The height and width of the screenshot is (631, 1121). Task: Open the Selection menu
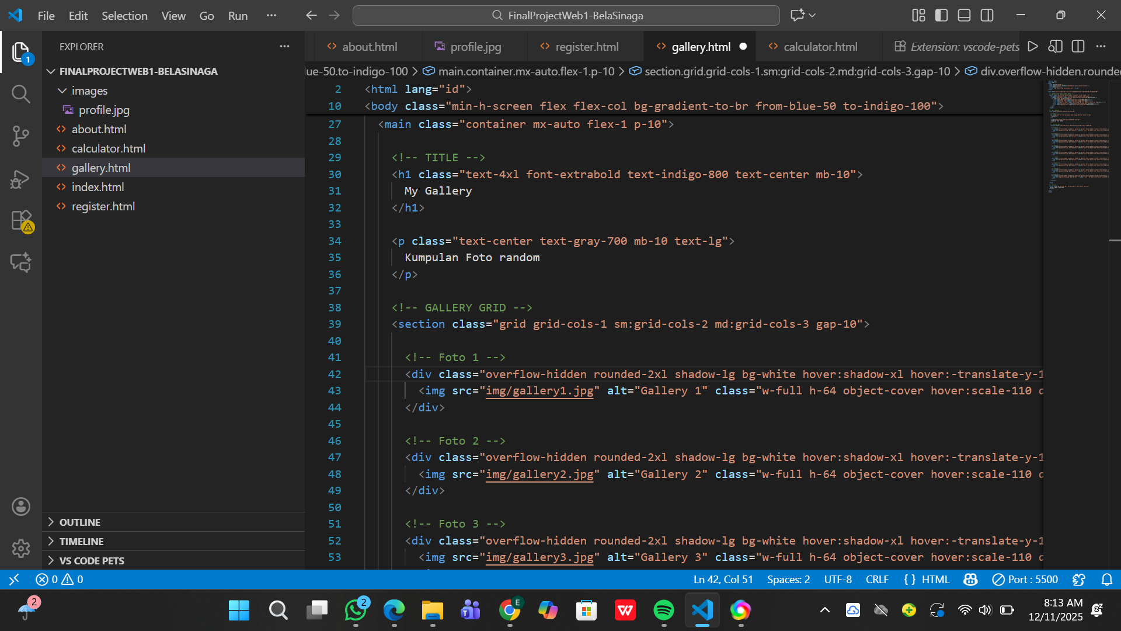(x=124, y=16)
